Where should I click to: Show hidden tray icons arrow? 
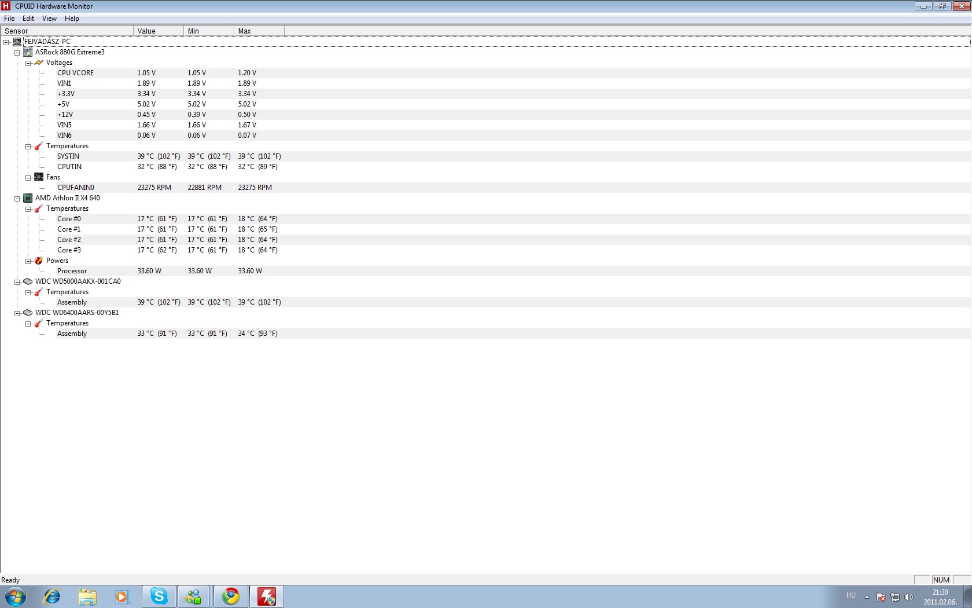[x=867, y=597]
